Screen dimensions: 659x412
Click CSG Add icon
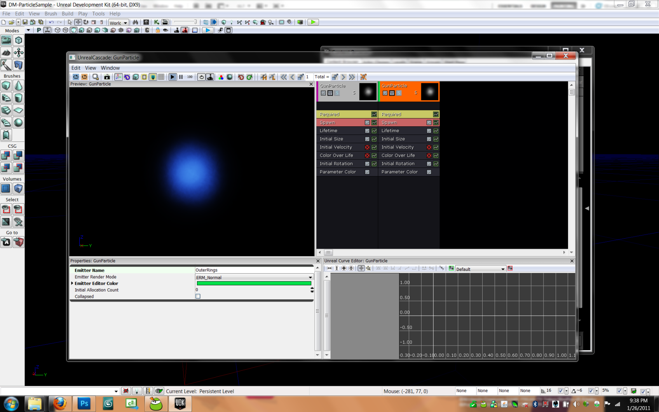[x=6, y=155]
